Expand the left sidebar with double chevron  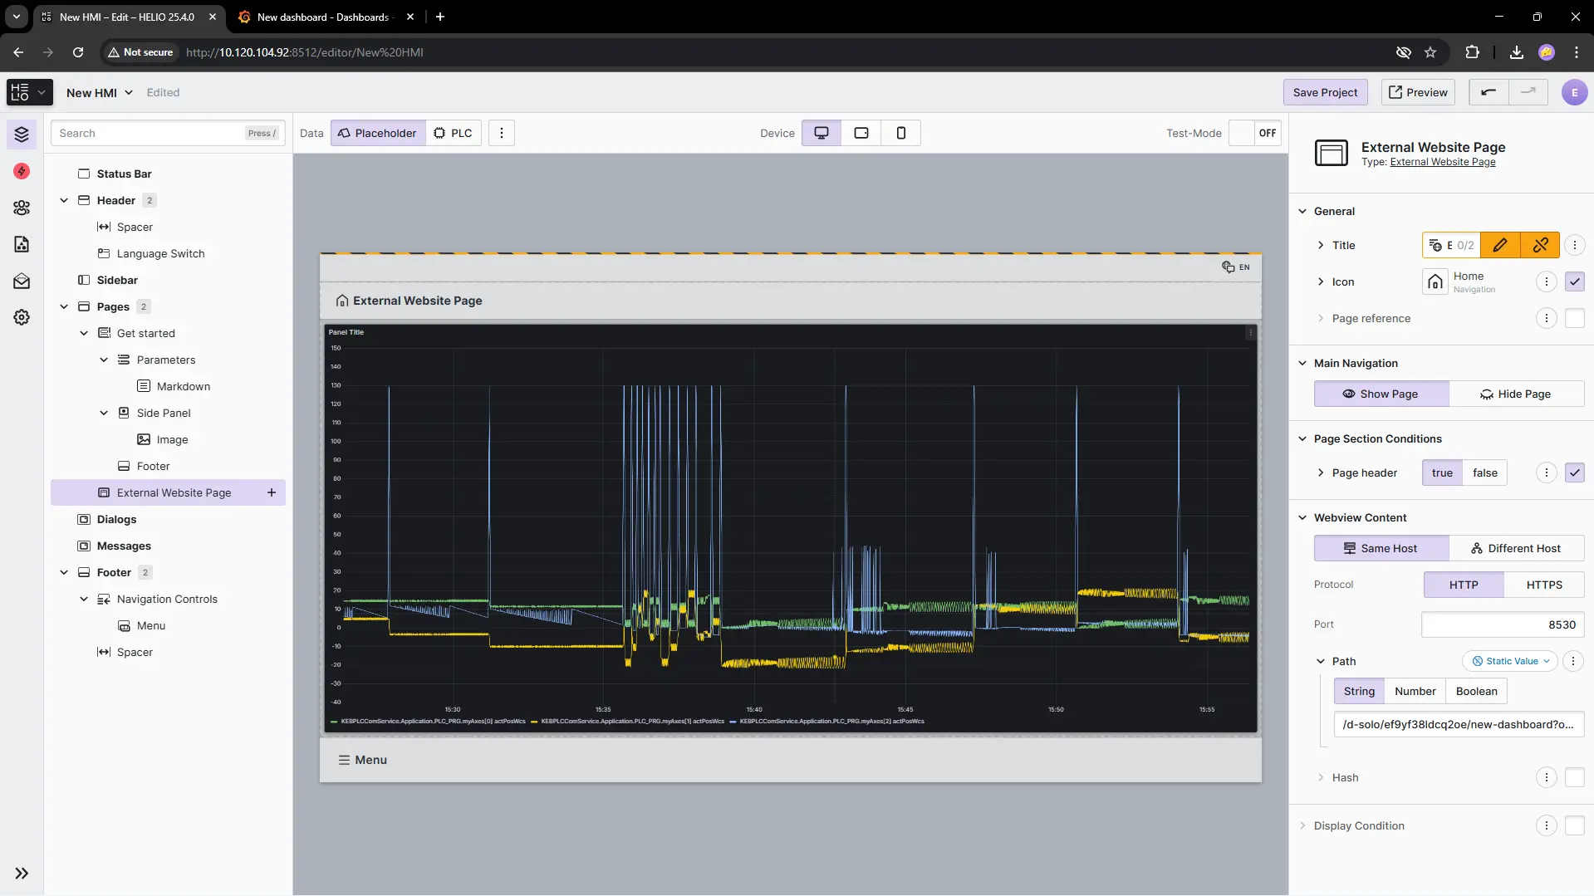coord(22,873)
